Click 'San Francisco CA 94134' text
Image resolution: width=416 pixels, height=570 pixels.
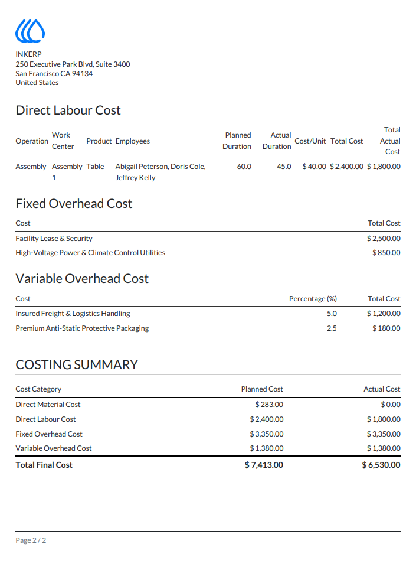tap(54, 73)
